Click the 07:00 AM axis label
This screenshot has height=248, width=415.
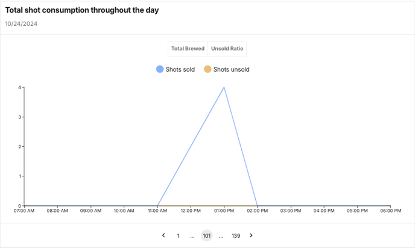point(24,211)
